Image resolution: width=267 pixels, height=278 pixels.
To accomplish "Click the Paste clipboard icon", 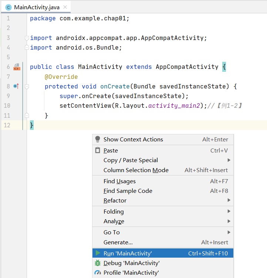I will point(98,150).
